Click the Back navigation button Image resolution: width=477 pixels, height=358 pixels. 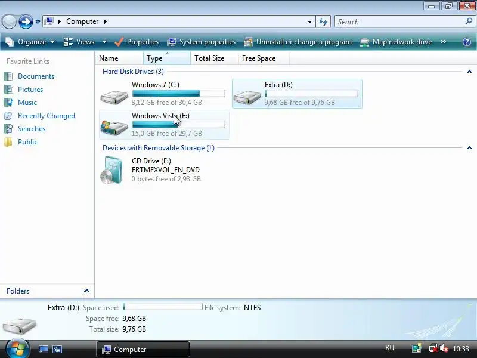[x=9, y=21]
